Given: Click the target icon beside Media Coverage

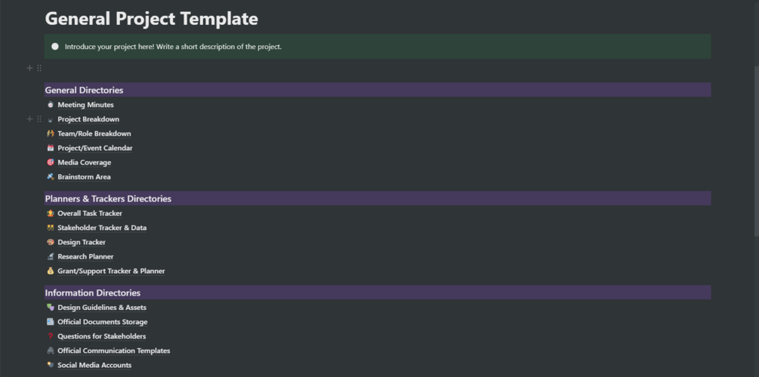Looking at the screenshot, I should click(51, 162).
